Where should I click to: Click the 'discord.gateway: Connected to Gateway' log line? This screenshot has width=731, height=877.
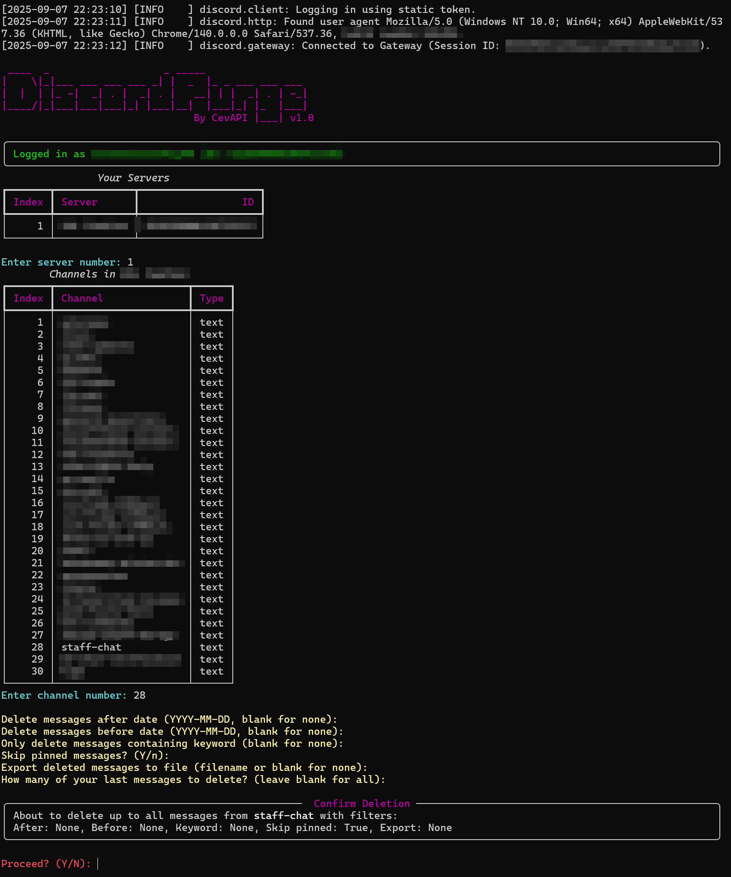coord(356,46)
